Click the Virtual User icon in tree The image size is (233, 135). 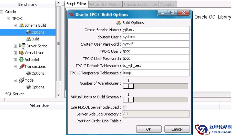click(21, 53)
